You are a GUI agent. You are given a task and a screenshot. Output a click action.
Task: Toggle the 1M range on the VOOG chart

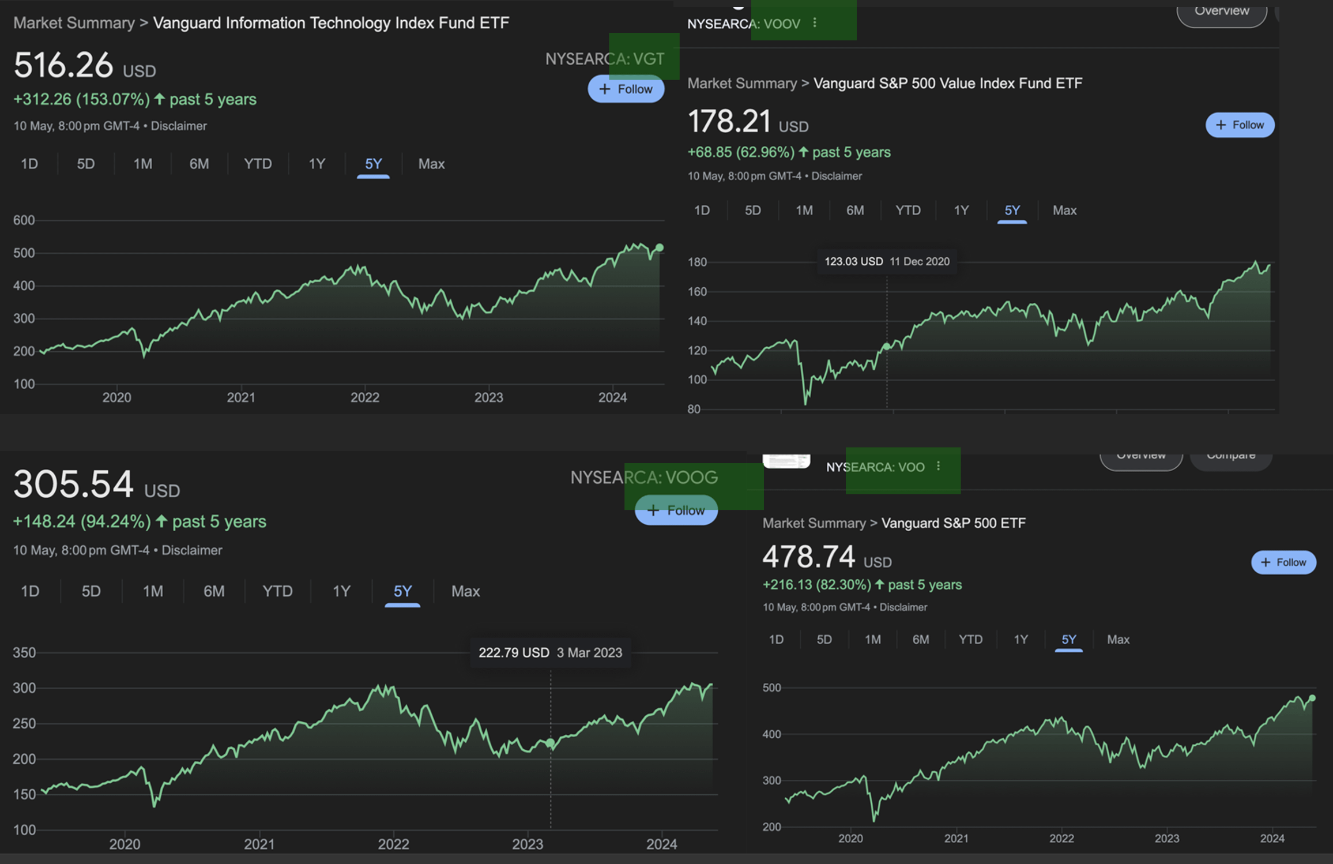tap(152, 591)
